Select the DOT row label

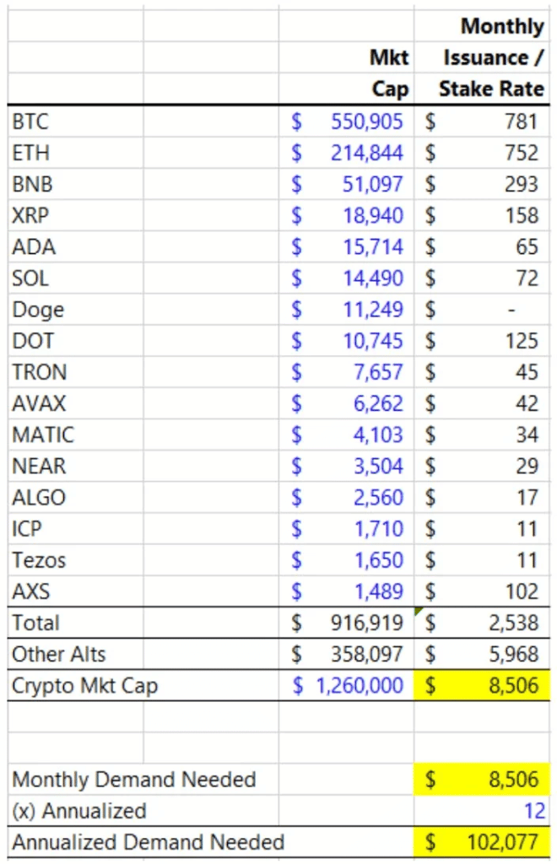33,341
